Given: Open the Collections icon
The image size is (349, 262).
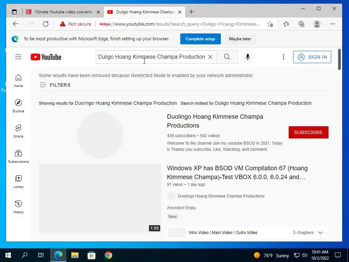Looking at the screenshot, I should tap(301, 24).
